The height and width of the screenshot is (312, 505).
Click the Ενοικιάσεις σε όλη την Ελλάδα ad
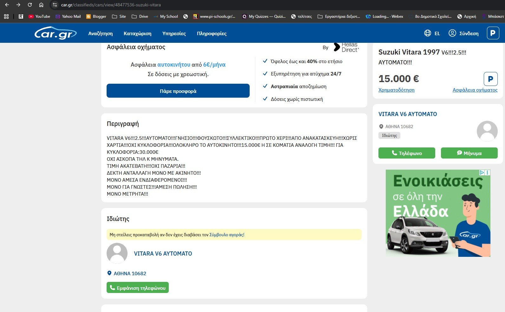(x=438, y=213)
